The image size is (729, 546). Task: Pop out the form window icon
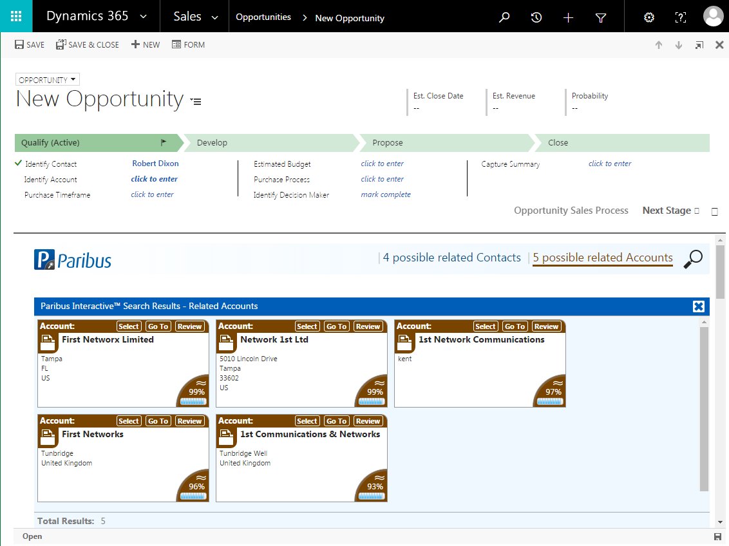coord(699,45)
